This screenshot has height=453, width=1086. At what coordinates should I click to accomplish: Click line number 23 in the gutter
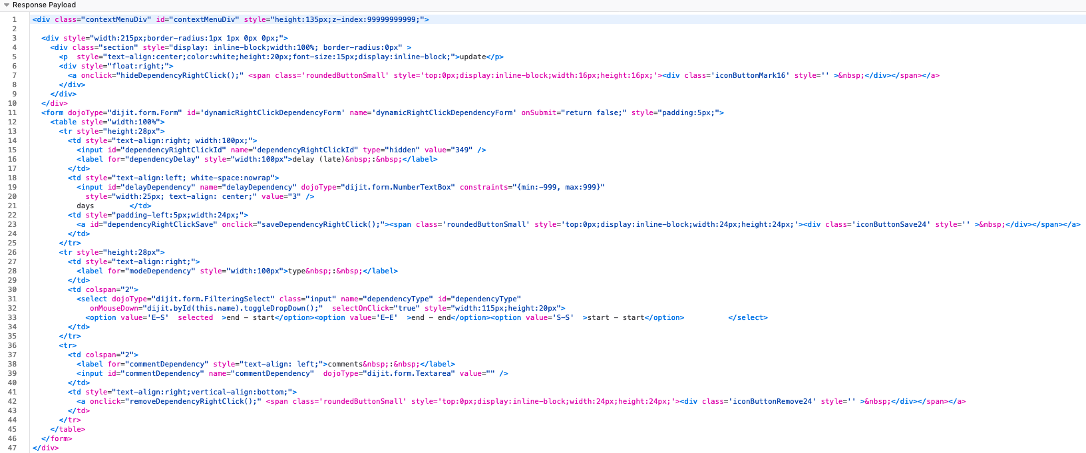point(12,224)
